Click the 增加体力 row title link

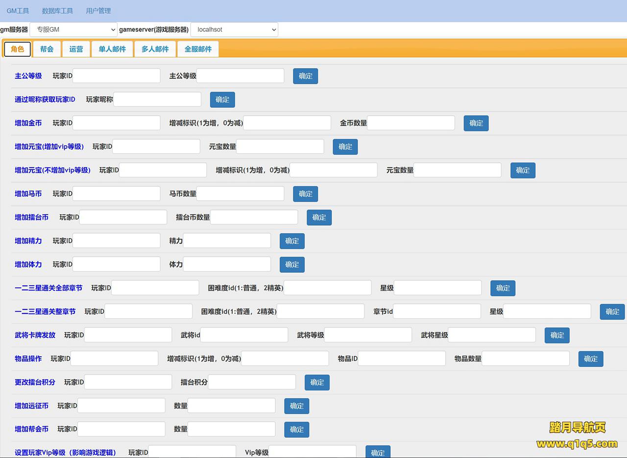pos(28,265)
